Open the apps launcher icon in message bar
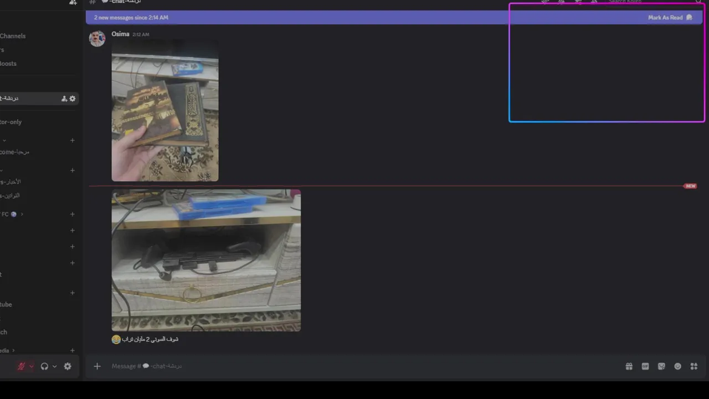Viewport: 709px width, 399px height. (x=693, y=366)
